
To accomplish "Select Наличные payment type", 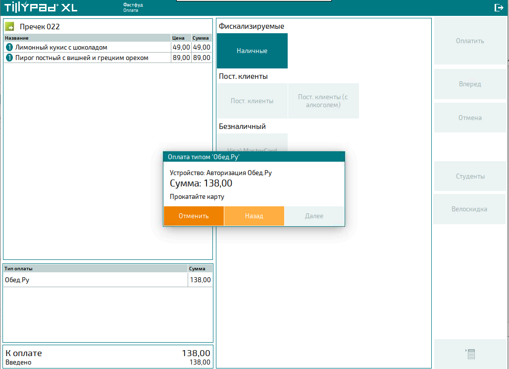I will 252,51.
